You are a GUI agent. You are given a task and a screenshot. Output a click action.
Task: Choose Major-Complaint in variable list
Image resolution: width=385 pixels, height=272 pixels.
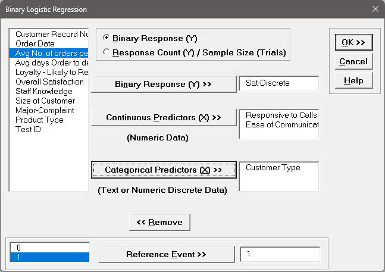45,110
